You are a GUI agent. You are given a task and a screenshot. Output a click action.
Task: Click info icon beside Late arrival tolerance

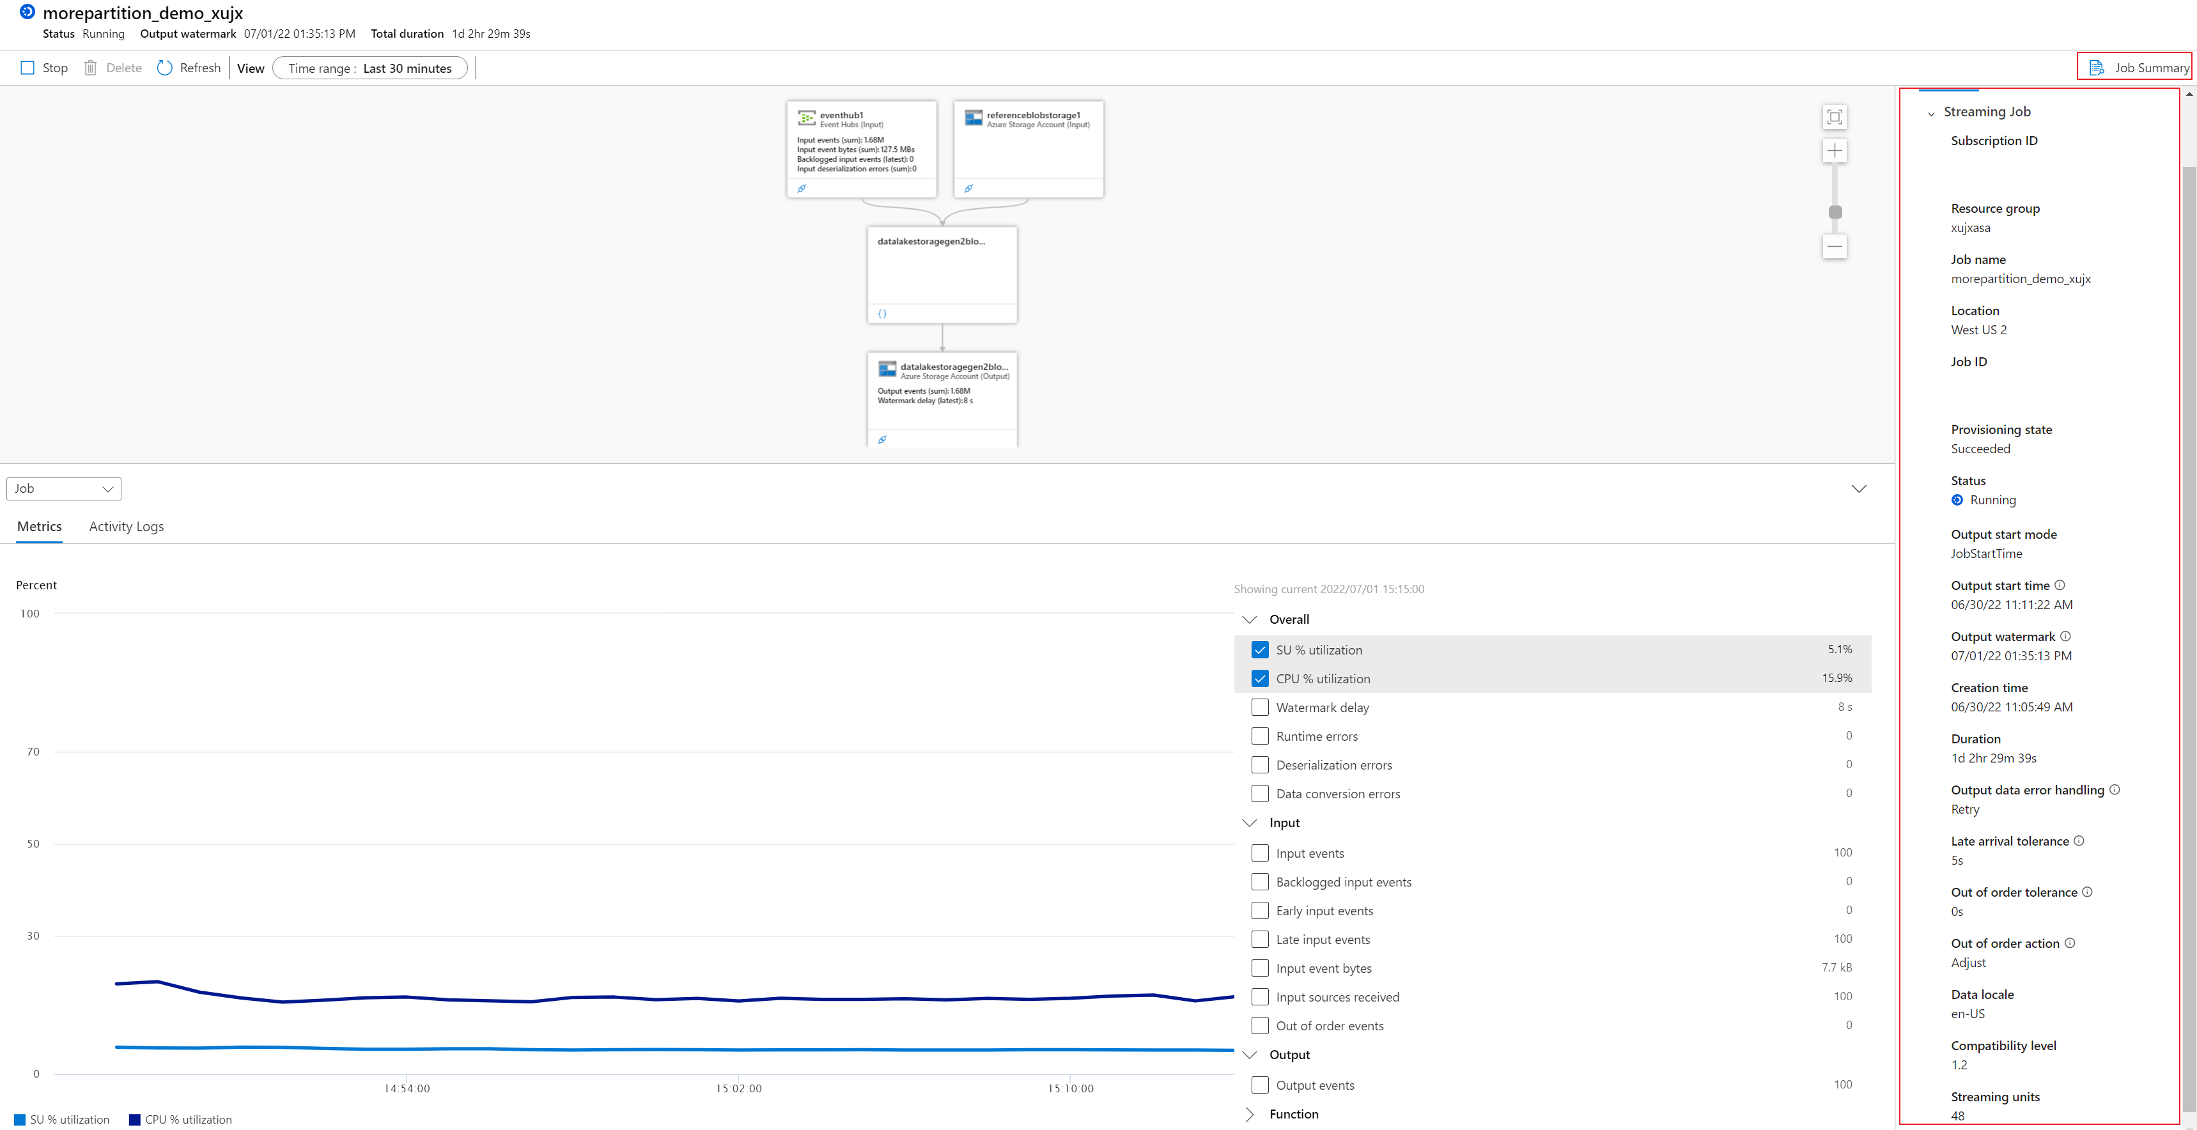(x=2079, y=841)
